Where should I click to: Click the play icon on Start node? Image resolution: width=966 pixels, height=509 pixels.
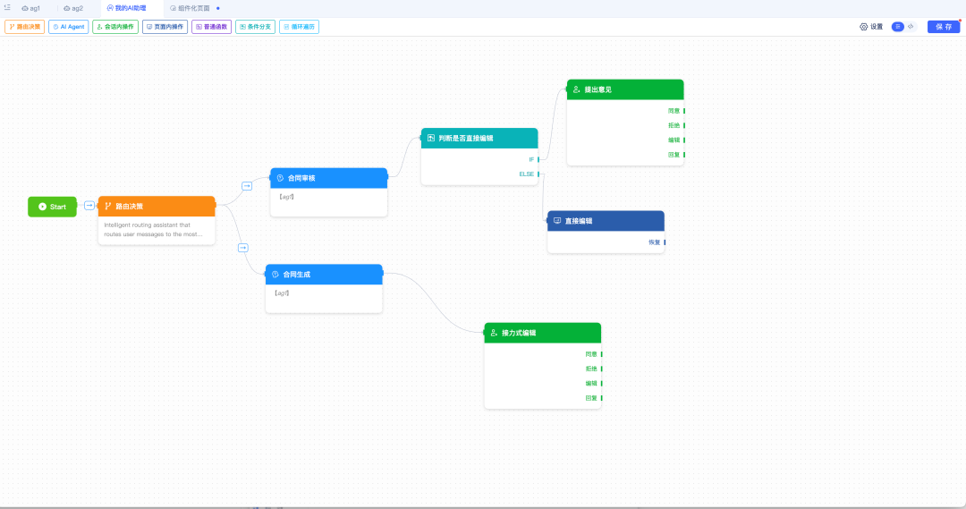point(42,207)
